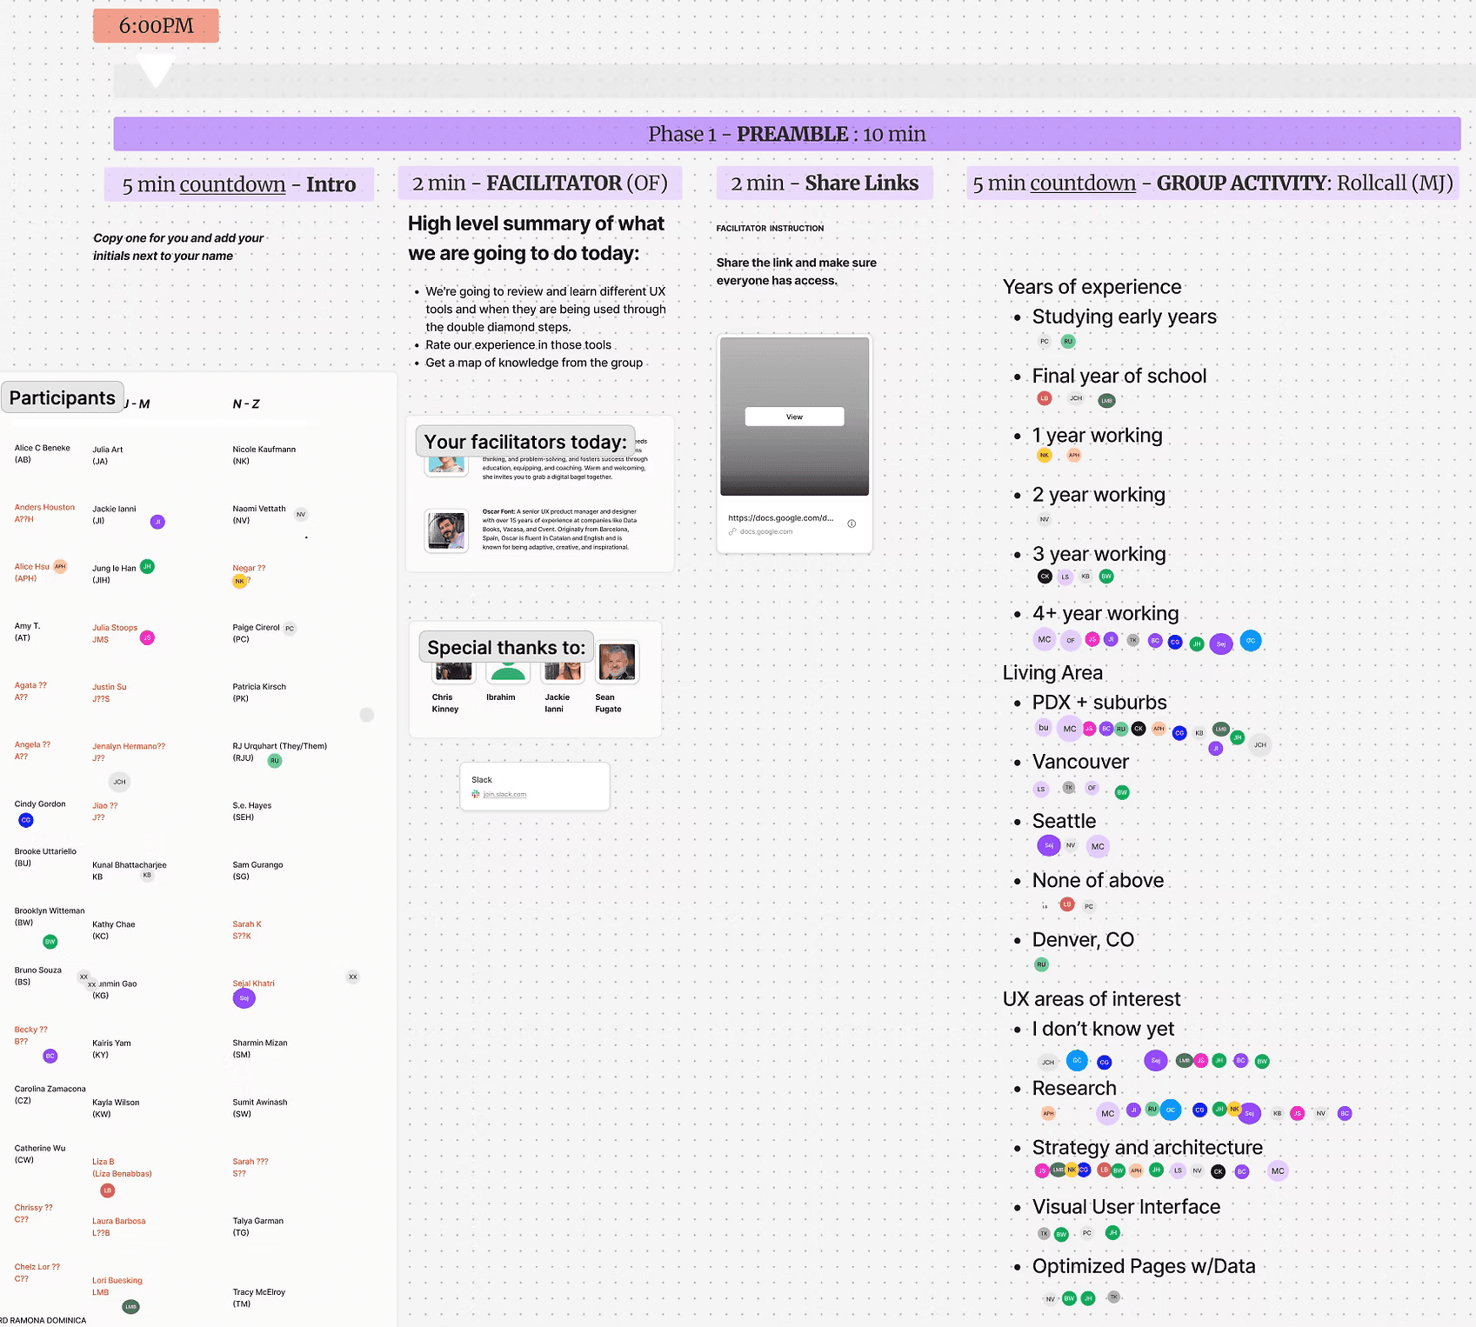
Task: Click the Slack logo icon on the Slack card
Action: (x=476, y=795)
